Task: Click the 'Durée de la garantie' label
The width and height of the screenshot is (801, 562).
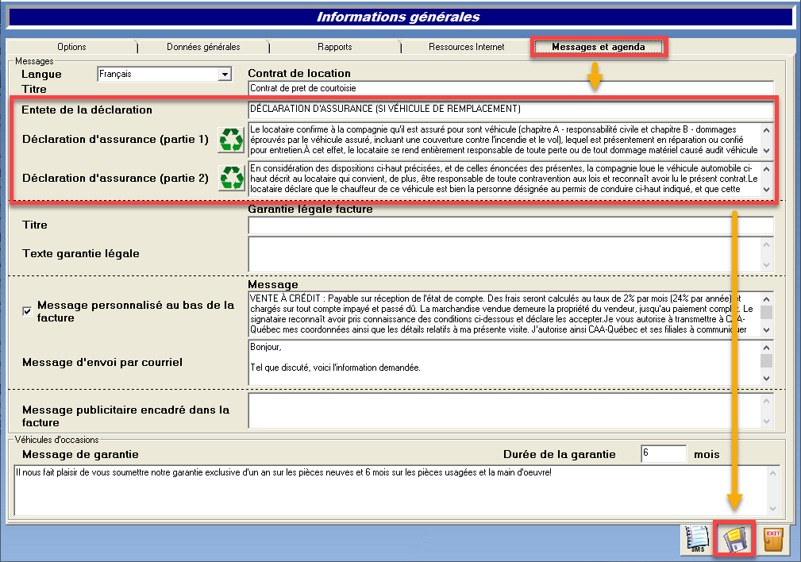Action: (x=560, y=454)
